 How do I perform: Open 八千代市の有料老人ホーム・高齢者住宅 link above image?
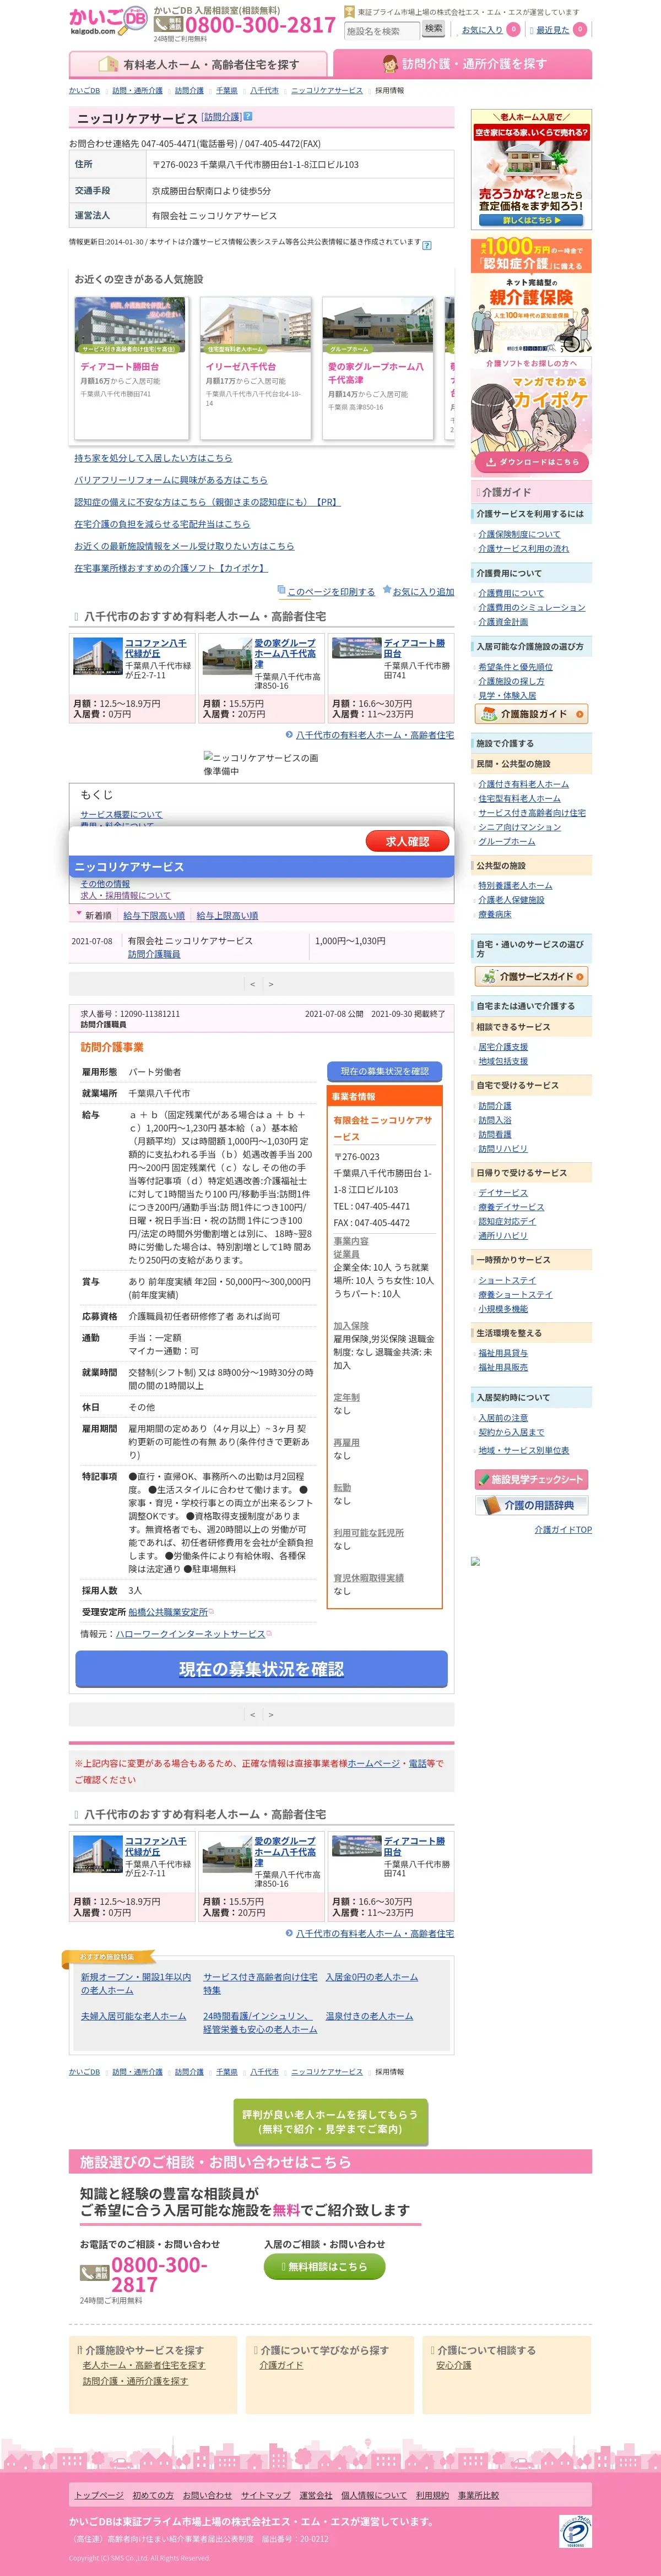tap(375, 735)
